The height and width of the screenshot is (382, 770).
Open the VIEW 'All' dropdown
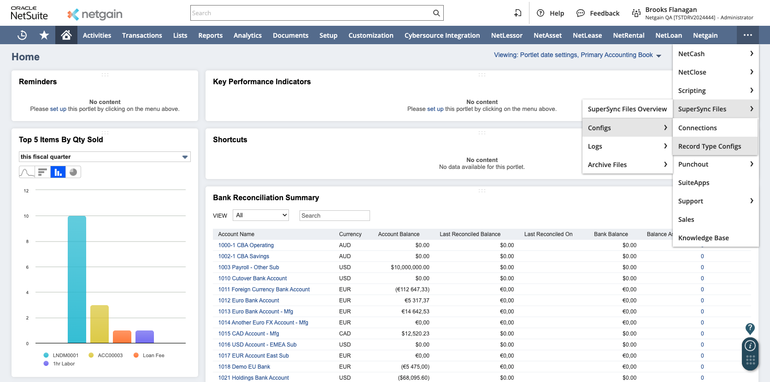[261, 215]
